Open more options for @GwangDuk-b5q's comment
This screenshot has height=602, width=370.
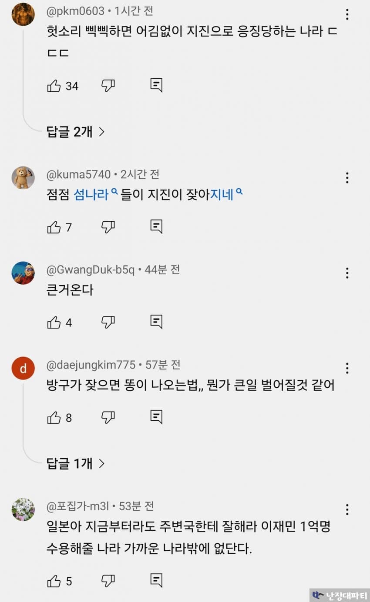347,273
